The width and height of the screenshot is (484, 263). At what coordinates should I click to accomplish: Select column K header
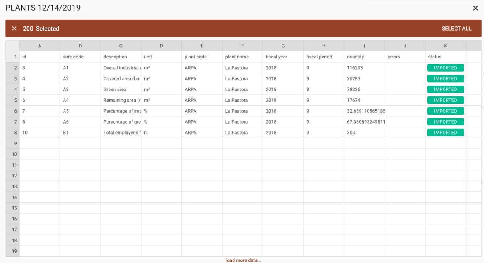445,46
